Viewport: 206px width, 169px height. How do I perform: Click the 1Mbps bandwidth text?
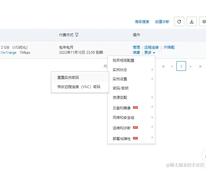[x=25, y=53]
